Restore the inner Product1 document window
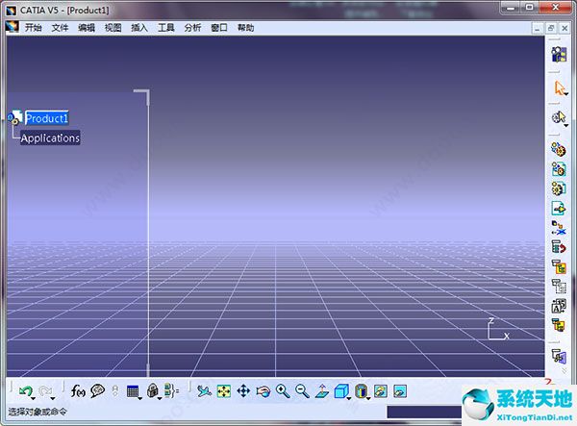 551,28
